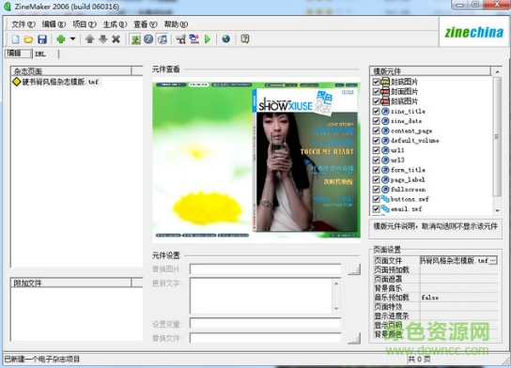Create a new project with the blank page icon

pyautogui.click(x=15, y=39)
